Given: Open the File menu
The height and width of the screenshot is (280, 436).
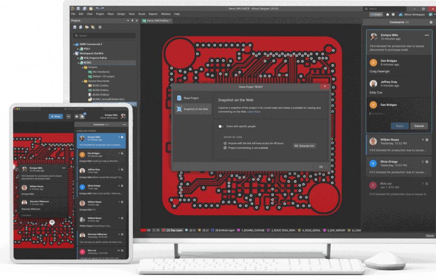Looking at the screenshot, I should click(x=73, y=14).
